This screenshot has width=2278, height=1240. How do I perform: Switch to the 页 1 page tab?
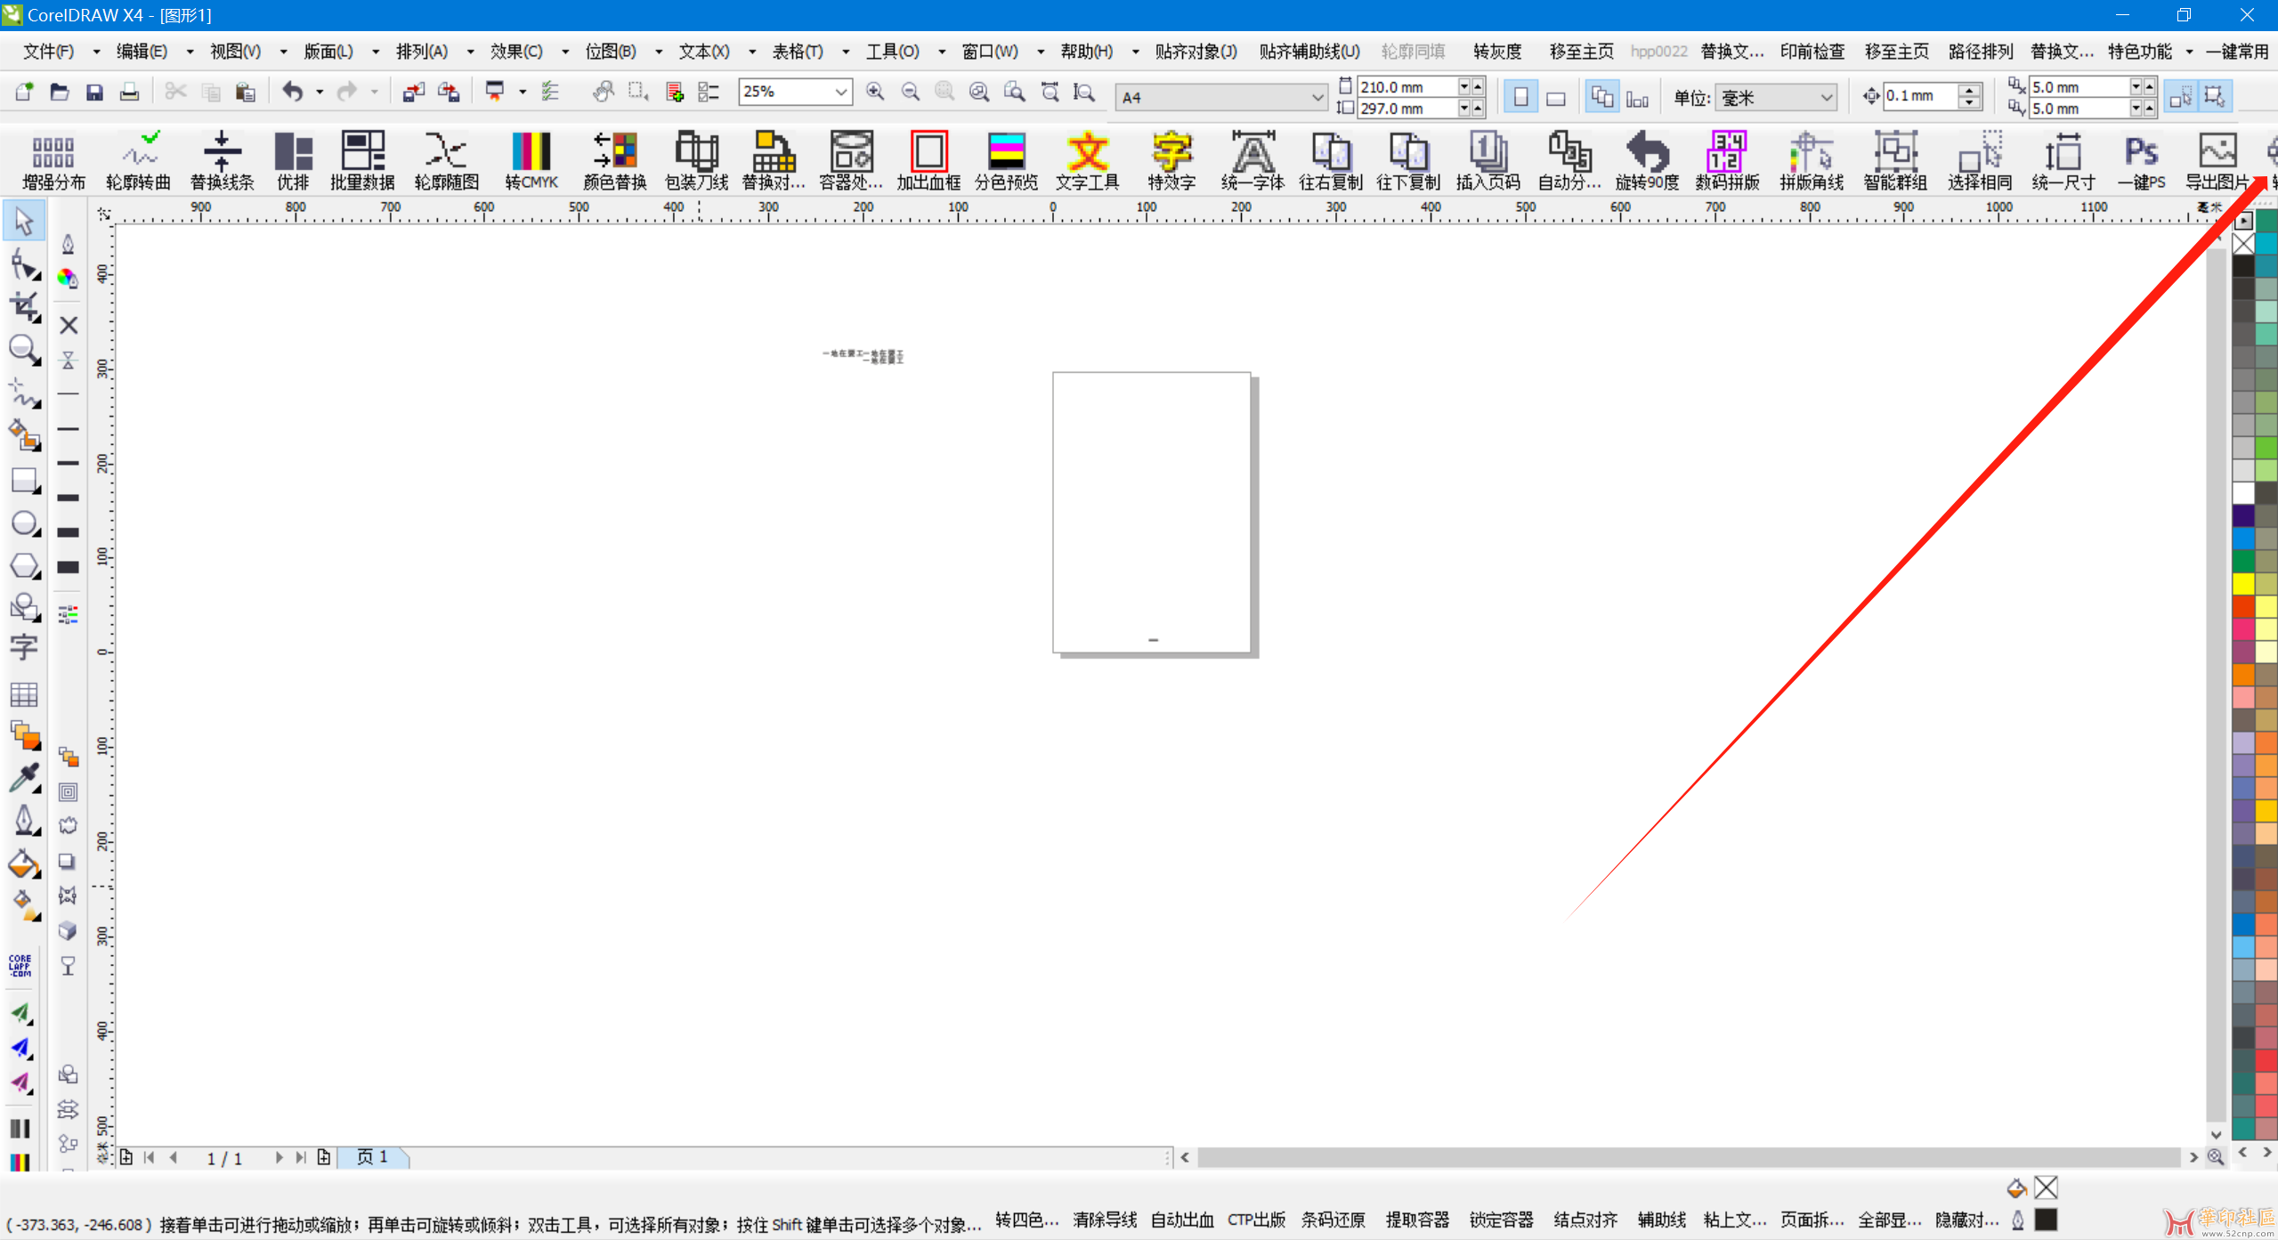[372, 1156]
